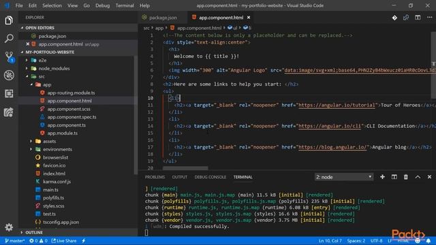Image resolution: width=436 pixels, height=245 pixels.
Task: Open the Terminal menu
Action: coord(125,5)
